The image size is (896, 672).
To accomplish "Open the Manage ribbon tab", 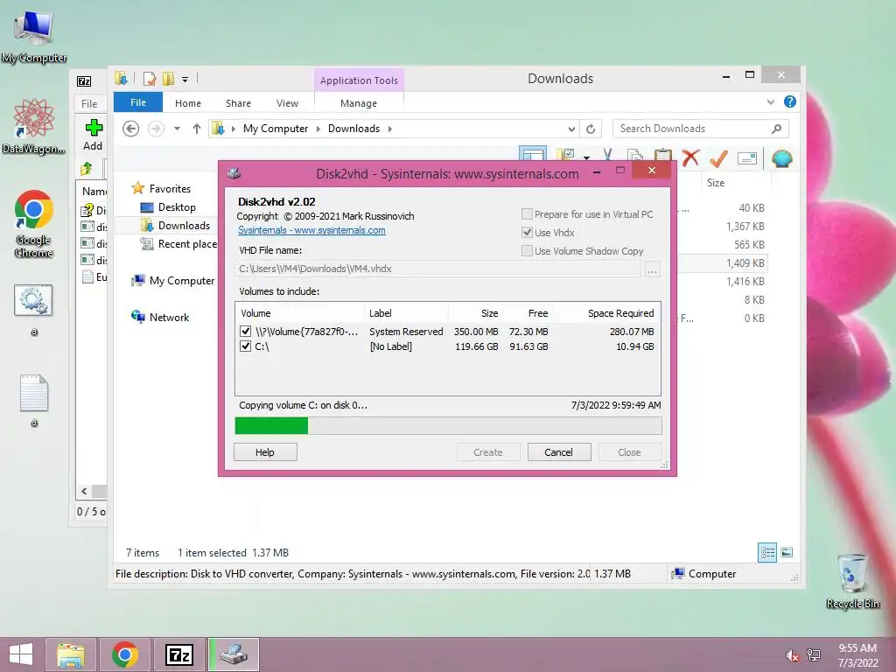I will tap(359, 103).
